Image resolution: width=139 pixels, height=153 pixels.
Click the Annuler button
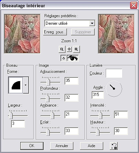click(62, 146)
